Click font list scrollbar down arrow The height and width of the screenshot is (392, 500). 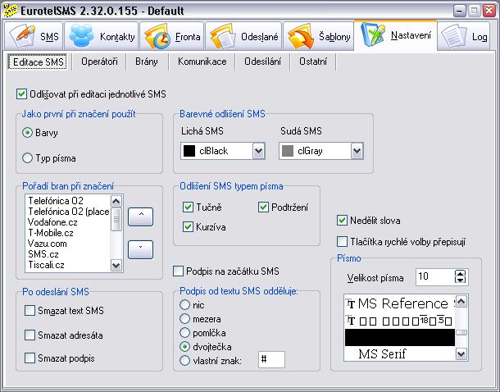pyautogui.click(x=461, y=353)
